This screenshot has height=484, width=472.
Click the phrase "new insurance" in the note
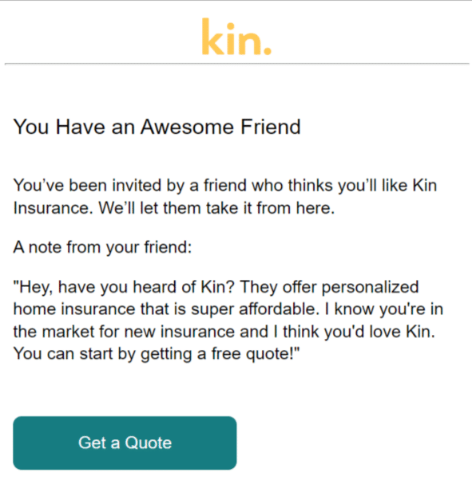point(196,332)
